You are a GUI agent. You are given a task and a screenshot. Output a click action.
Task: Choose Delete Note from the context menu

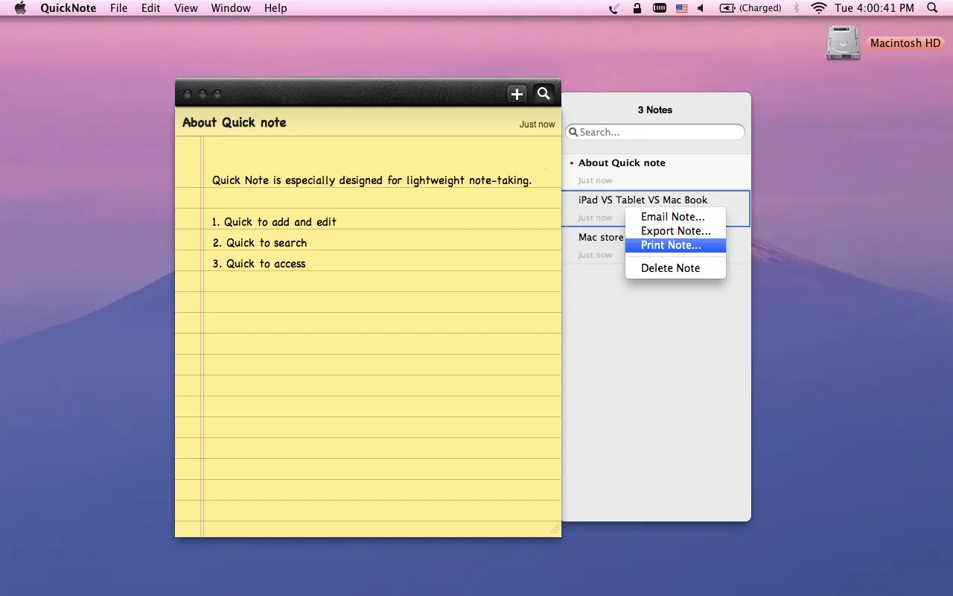(x=669, y=267)
